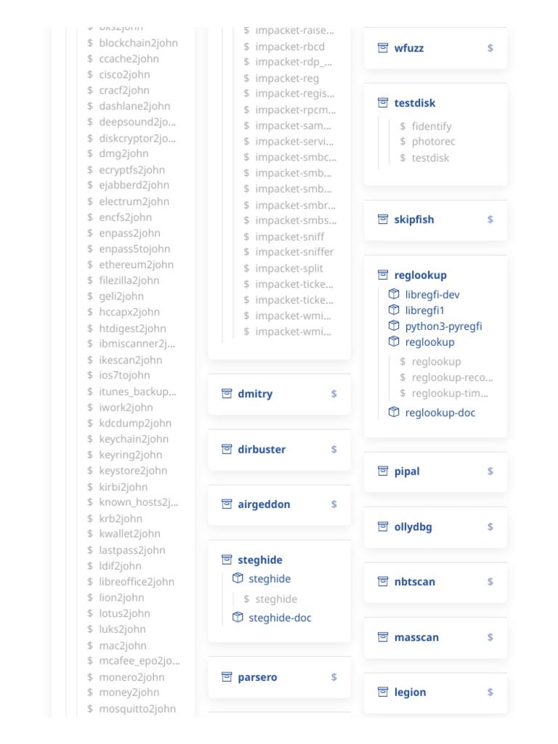The height and width of the screenshot is (744, 558).
Task: Click the testdisk archive box icon
Action: point(383,103)
